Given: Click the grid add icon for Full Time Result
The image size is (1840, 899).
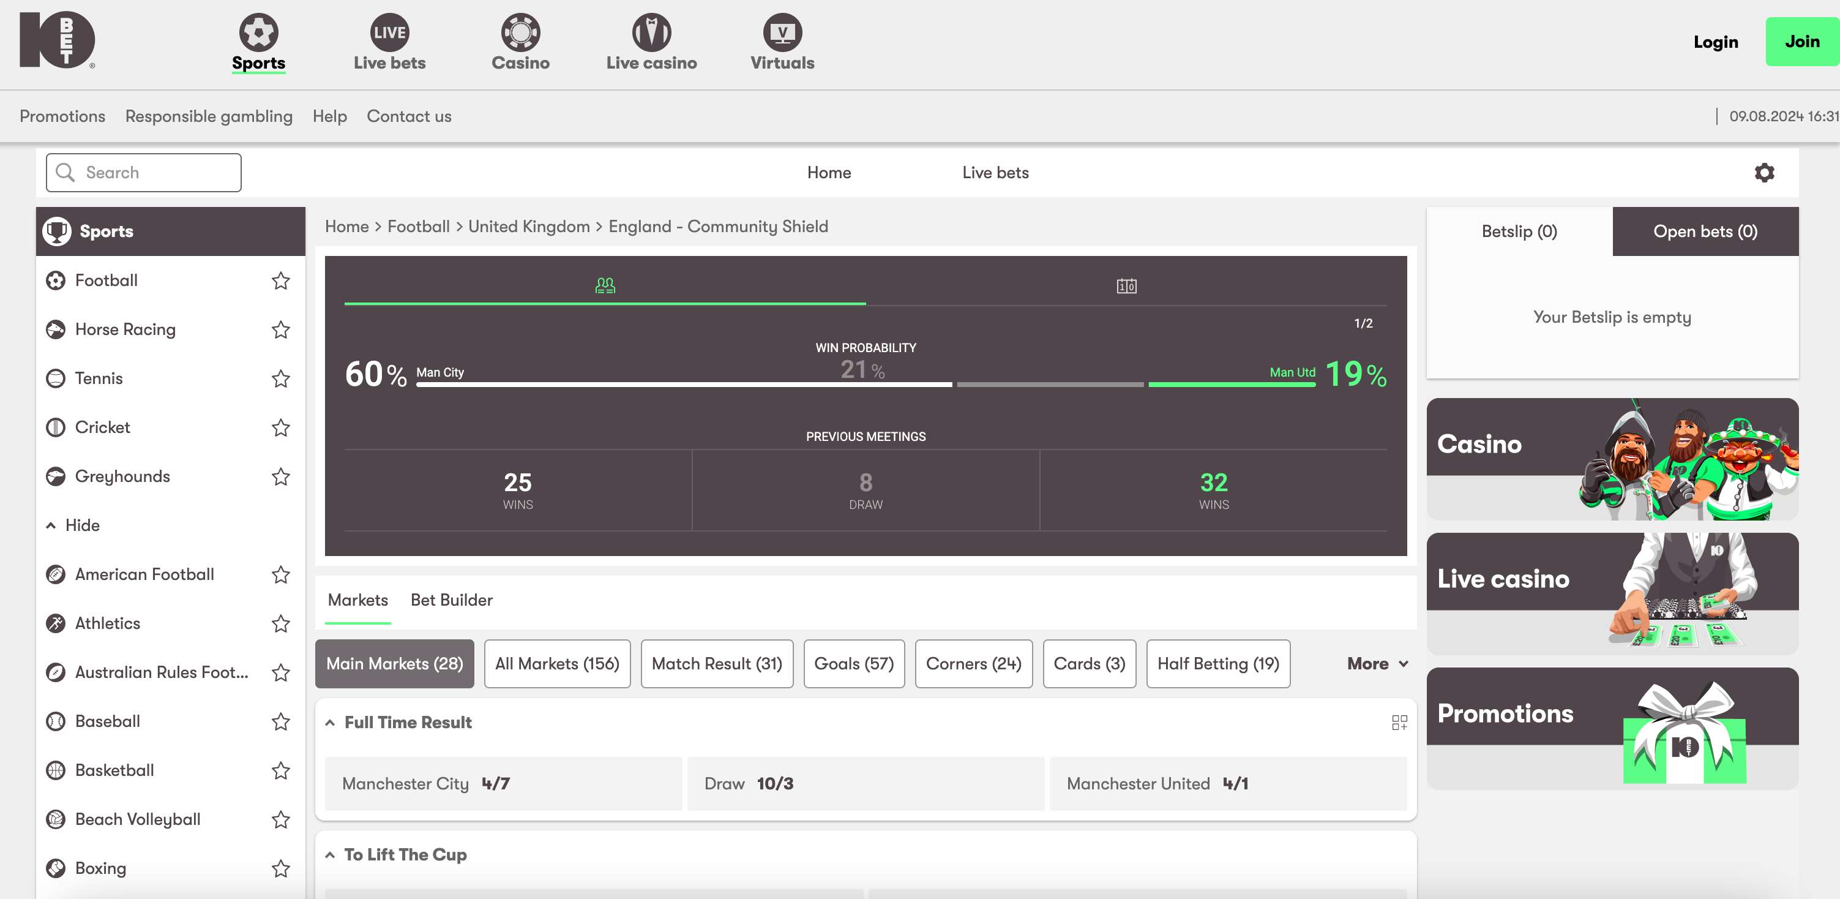Looking at the screenshot, I should (1399, 723).
